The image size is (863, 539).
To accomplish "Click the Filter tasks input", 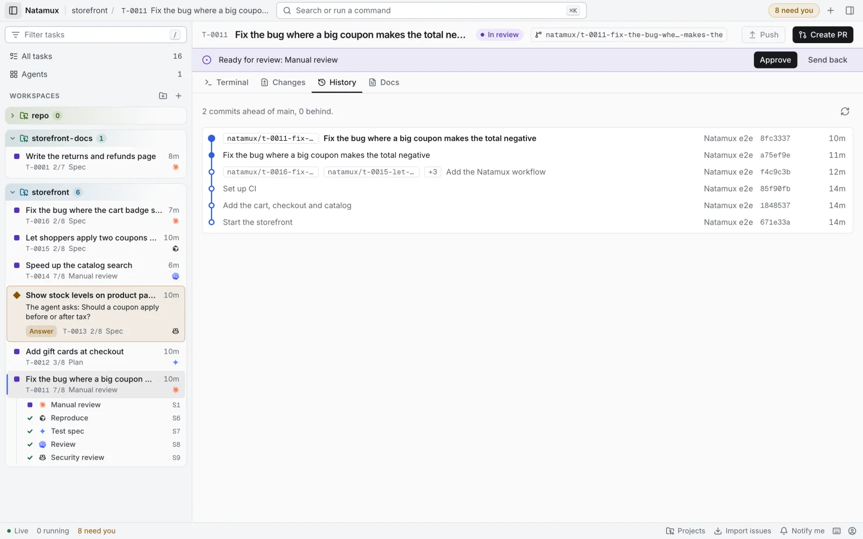I will click(x=96, y=34).
